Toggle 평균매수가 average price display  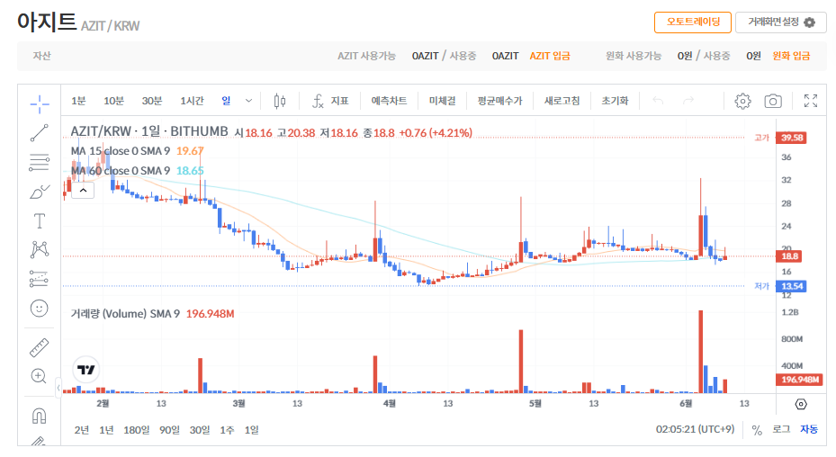[x=500, y=101]
